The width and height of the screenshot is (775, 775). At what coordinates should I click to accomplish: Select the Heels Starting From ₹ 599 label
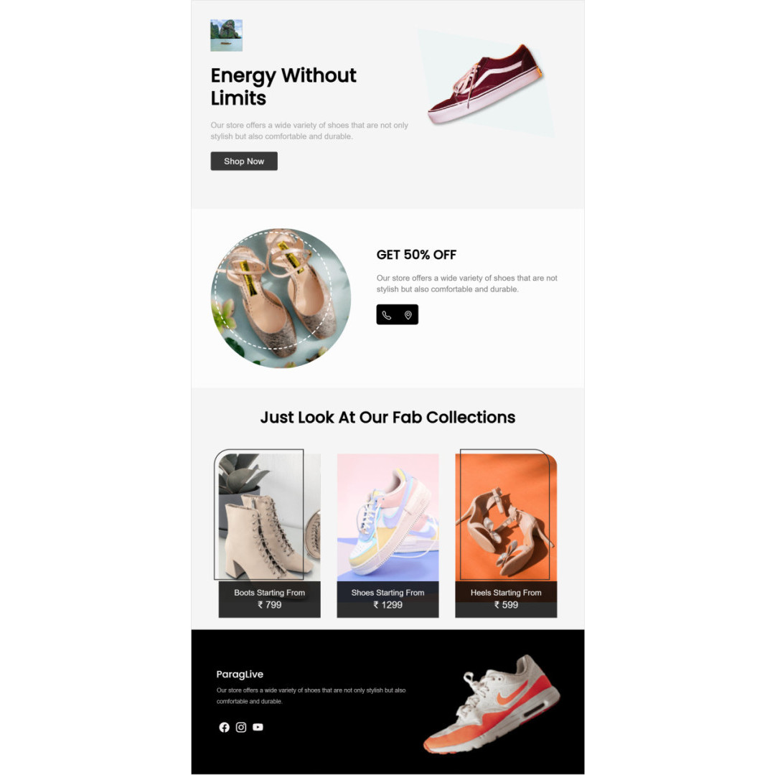coord(506,599)
